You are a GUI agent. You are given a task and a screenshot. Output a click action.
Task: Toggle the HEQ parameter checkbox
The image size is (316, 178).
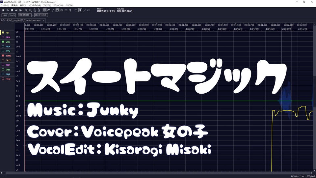3,79
